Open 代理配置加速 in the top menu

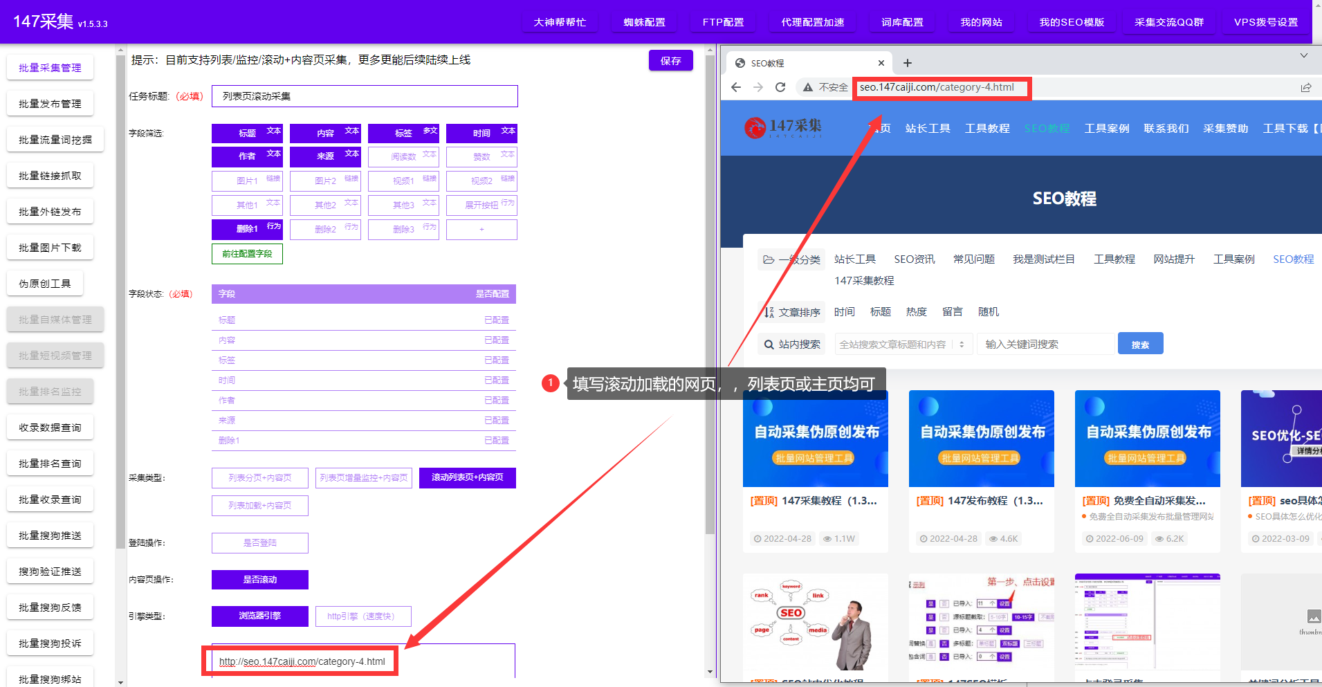coord(813,22)
